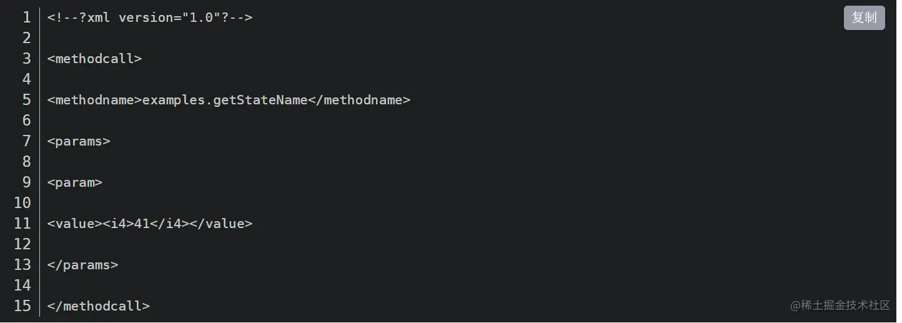Click the closing </params> tag
The image size is (902, 323).
pos(82,265)
